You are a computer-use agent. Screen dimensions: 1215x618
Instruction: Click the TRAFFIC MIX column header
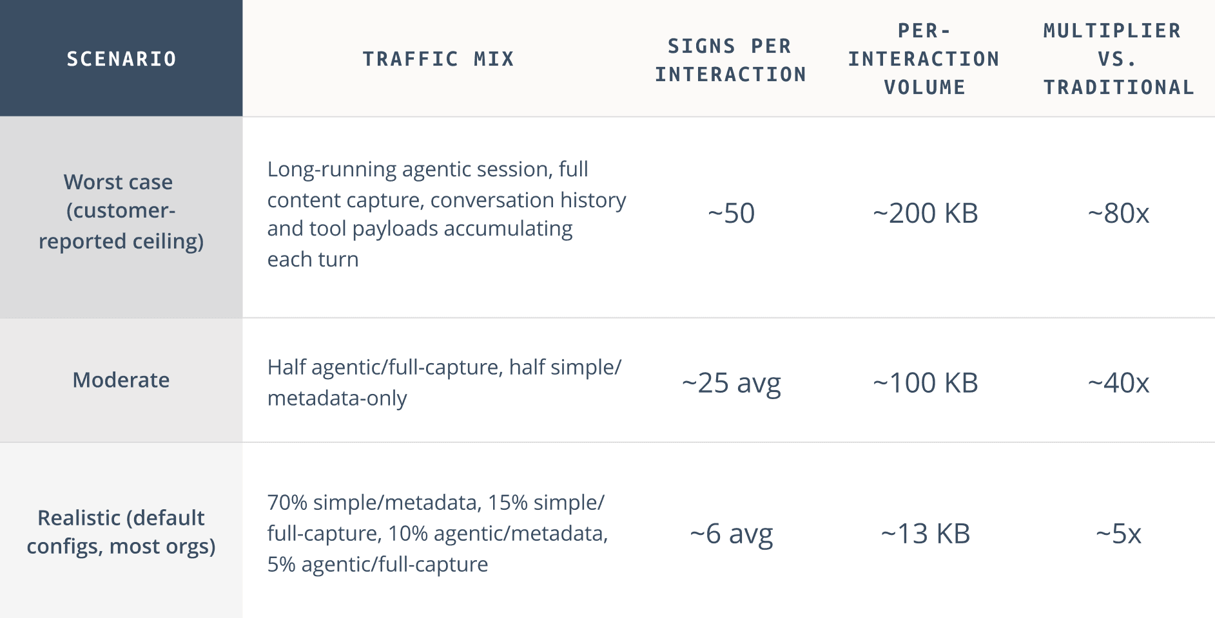438,59
